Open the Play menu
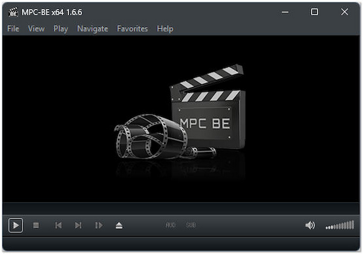Viewport: 363px width, 254px height. [60, 28]
